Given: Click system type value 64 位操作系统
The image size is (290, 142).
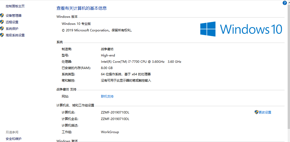Looking at the screenshot, I should click(x=126, y=74).
